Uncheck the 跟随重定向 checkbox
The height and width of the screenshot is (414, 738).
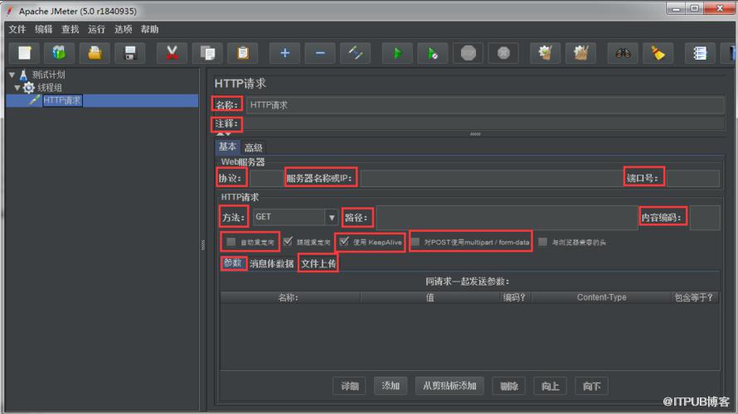288,242
